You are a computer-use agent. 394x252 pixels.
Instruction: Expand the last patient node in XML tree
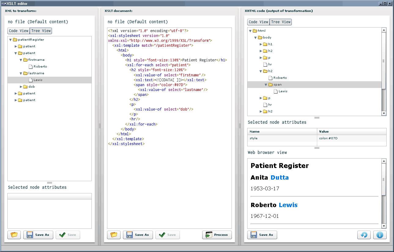click(16, 100)
